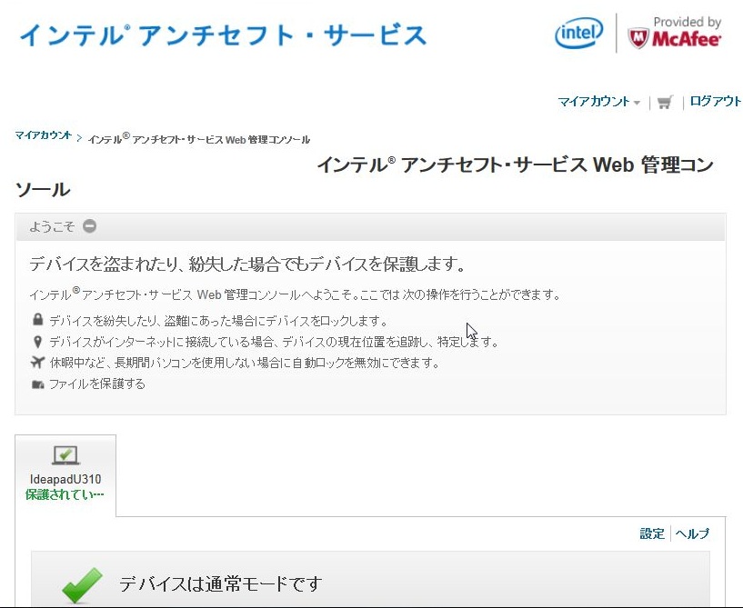The image size is (743, 608).
Task: Click the インテル アンチセフト・サービス header title
Action: [x=223, y=35]
